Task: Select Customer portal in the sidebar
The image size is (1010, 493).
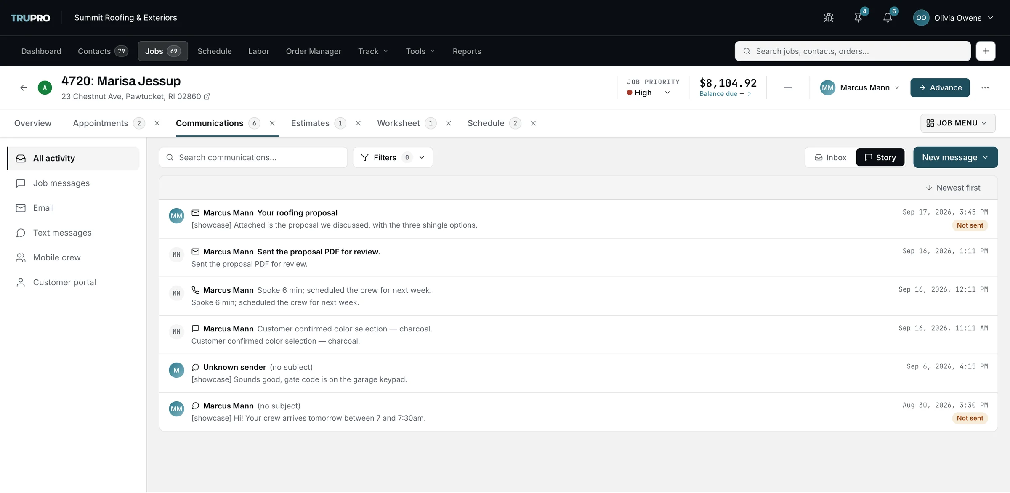Action: click(74, 283)
